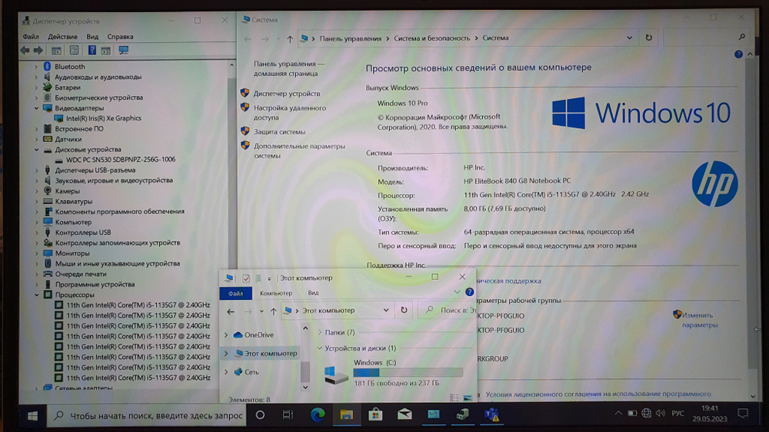Click Back arrow in Device Manager toolbar
This screenshot has height=432, width=769.
25,51
